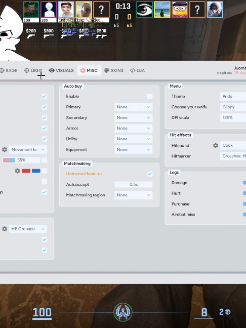The image size is (246, 328).
Task: Toggle checkbox beside red and blue color swatches
Action: [x=45, y=171]
